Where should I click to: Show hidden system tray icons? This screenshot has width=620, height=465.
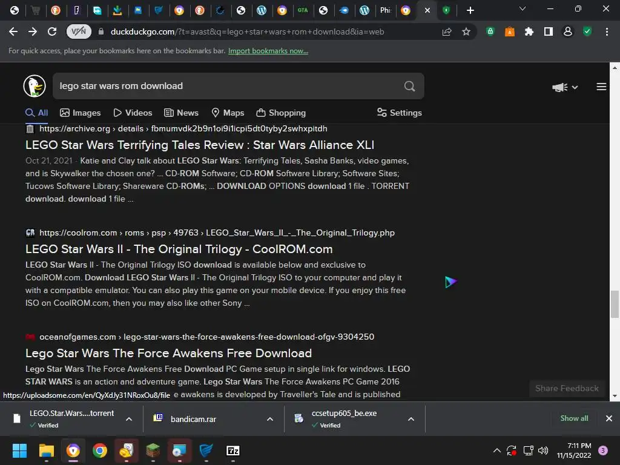click(497, 450)
